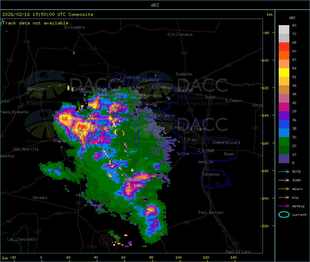Screen dimensions: 310x262
Task: Click the cyan 50YD arrow legend icon
Action: (284, 171)
